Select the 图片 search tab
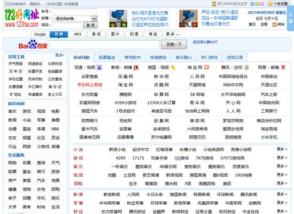Screen dimensions: 294x214 pos(115,34)
